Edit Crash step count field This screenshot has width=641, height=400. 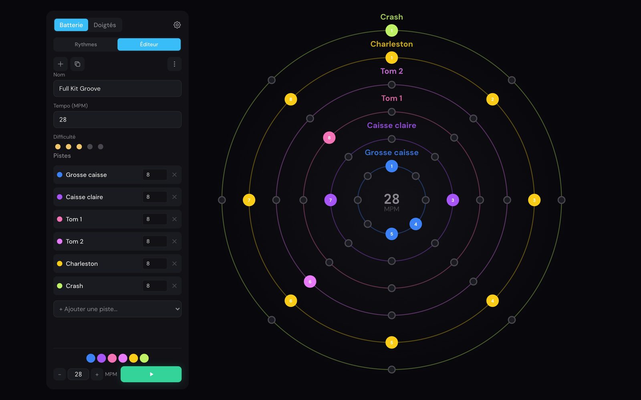click(x=155, y=286)
